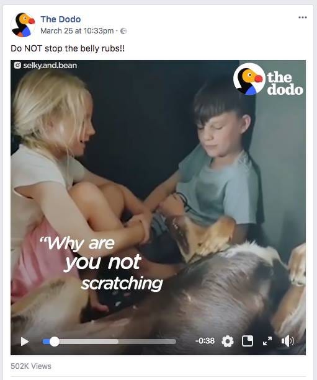Image resolution: width=317 pixels, height=380 pixels.
Task: Expand the video to fullscreen
Action: coord(267,341)
